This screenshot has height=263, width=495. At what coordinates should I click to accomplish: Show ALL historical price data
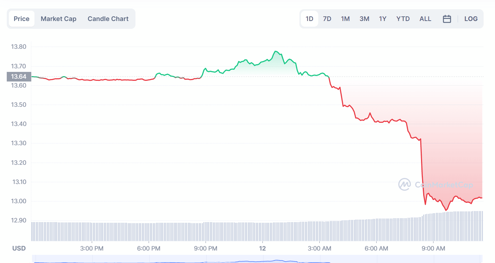(425, 19)
